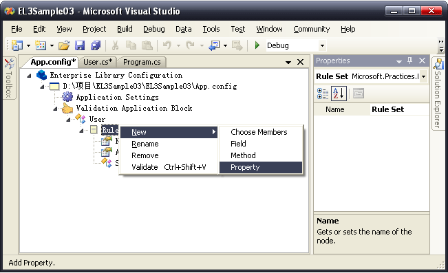This screenshot has width=448, height=273.
Task: Switch to the User.cs* tab
Action: [x=98, y=62]
